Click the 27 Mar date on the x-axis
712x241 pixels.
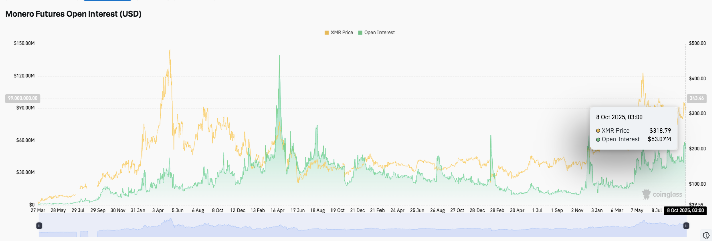pos(38,210)
